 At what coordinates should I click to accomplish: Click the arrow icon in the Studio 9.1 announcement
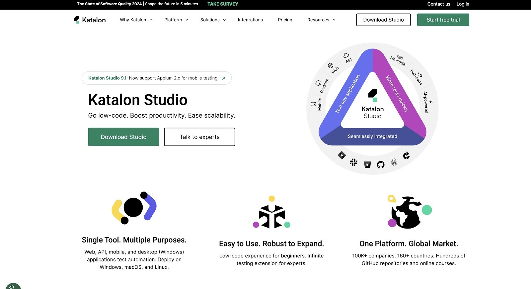coord(224,78)
